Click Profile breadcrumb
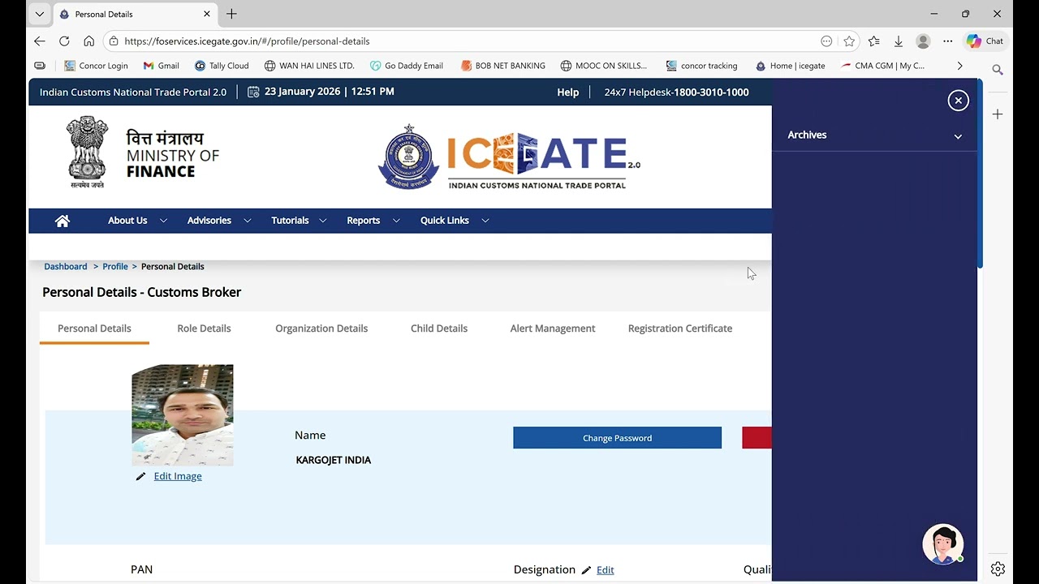This screenshot has height=584, width=1039. pos(115,267)
